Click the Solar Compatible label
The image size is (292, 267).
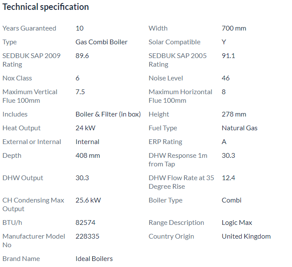pos(175,42)
